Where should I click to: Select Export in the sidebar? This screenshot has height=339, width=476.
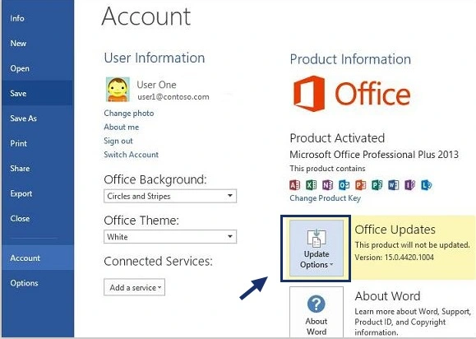click(38, 193)
